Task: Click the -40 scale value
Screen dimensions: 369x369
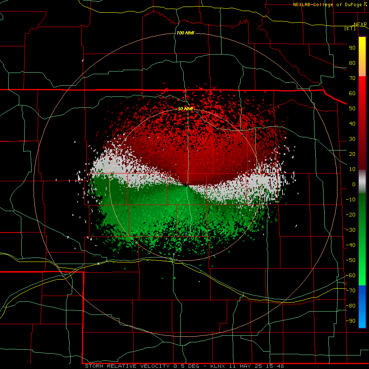Action: tap(351, 245)
